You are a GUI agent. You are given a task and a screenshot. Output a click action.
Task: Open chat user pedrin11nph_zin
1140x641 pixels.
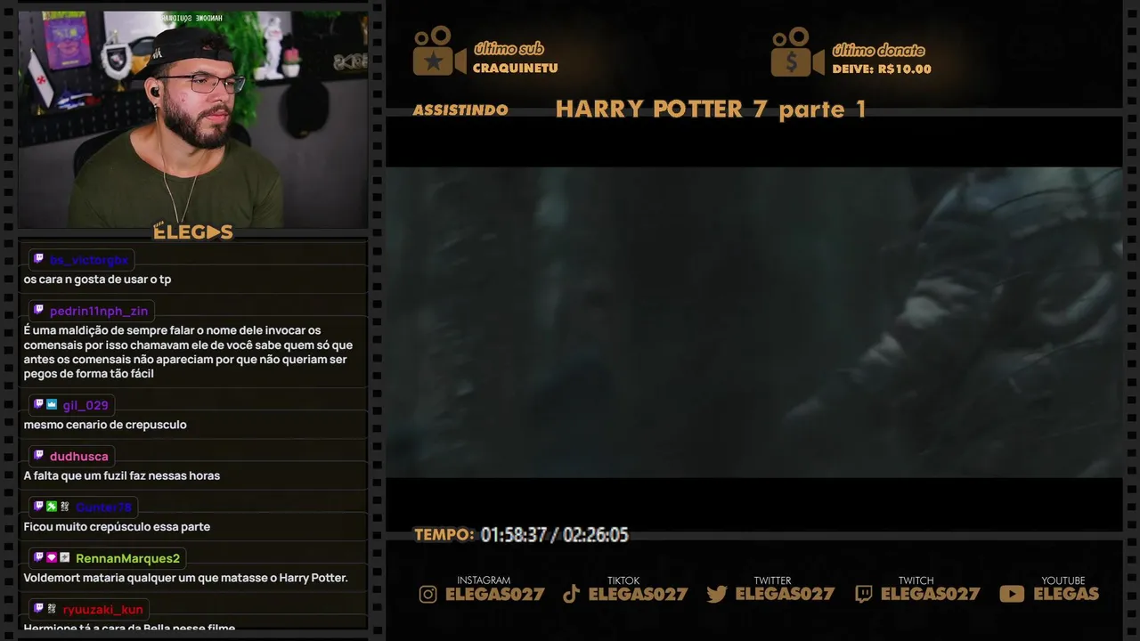pos(99,311)
